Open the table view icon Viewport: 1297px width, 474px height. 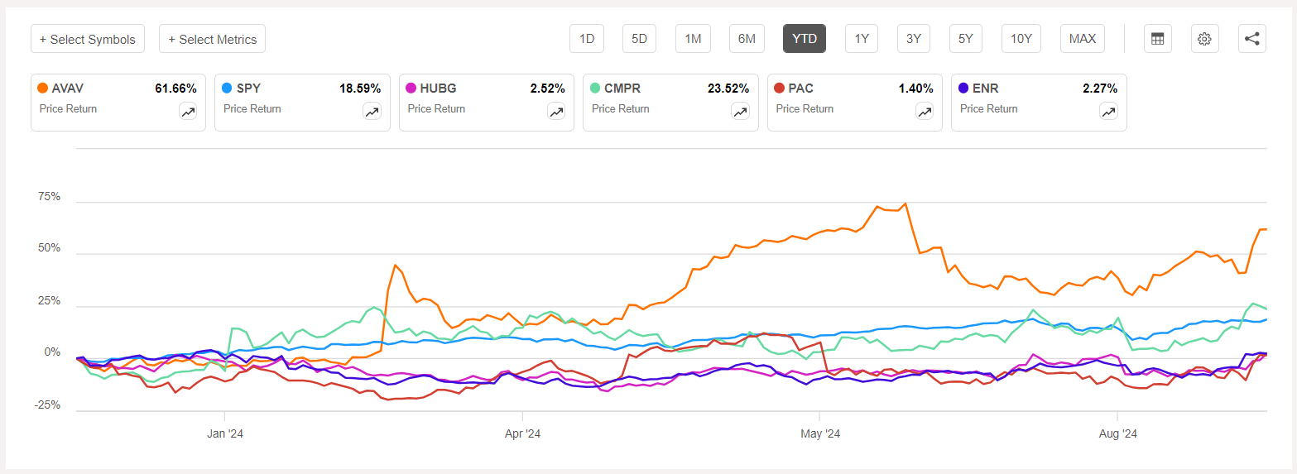coord(1157,39)
